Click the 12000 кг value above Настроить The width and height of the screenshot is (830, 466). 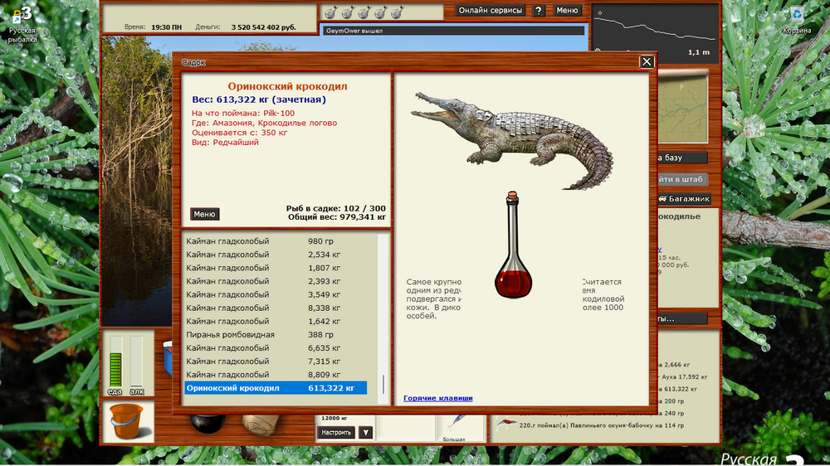[334, 418]
